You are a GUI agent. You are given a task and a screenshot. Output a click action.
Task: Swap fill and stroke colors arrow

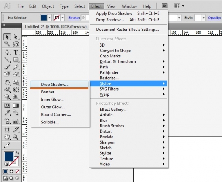(x=17, y=153)
